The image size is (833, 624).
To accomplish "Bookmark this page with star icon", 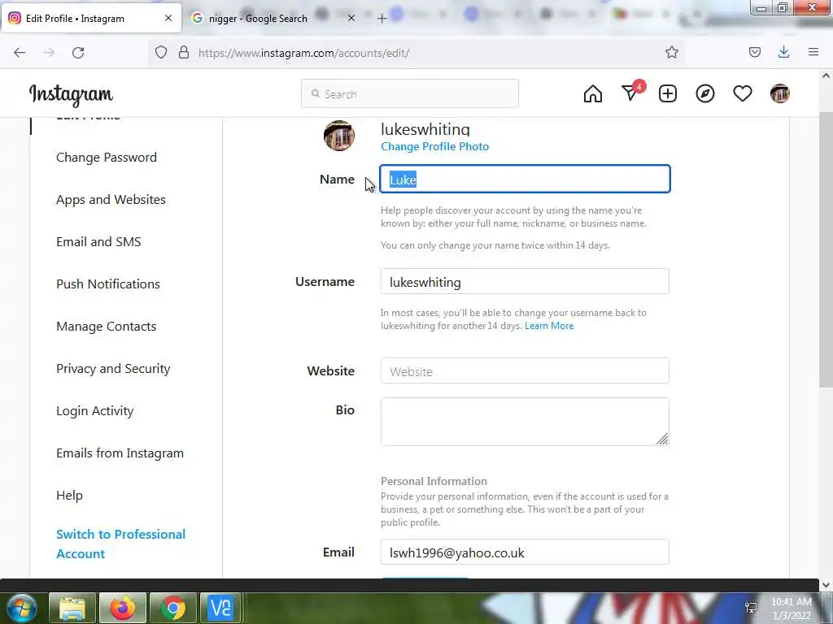I will [671, 52].
